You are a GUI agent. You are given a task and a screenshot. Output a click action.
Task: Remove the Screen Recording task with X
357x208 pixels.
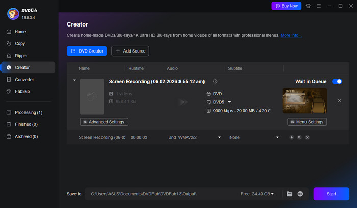[339, 100]
